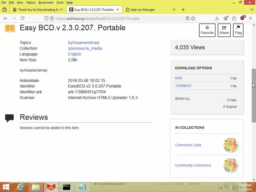Open the Community Data collection link
256x192 pixels.
[188, 145]
